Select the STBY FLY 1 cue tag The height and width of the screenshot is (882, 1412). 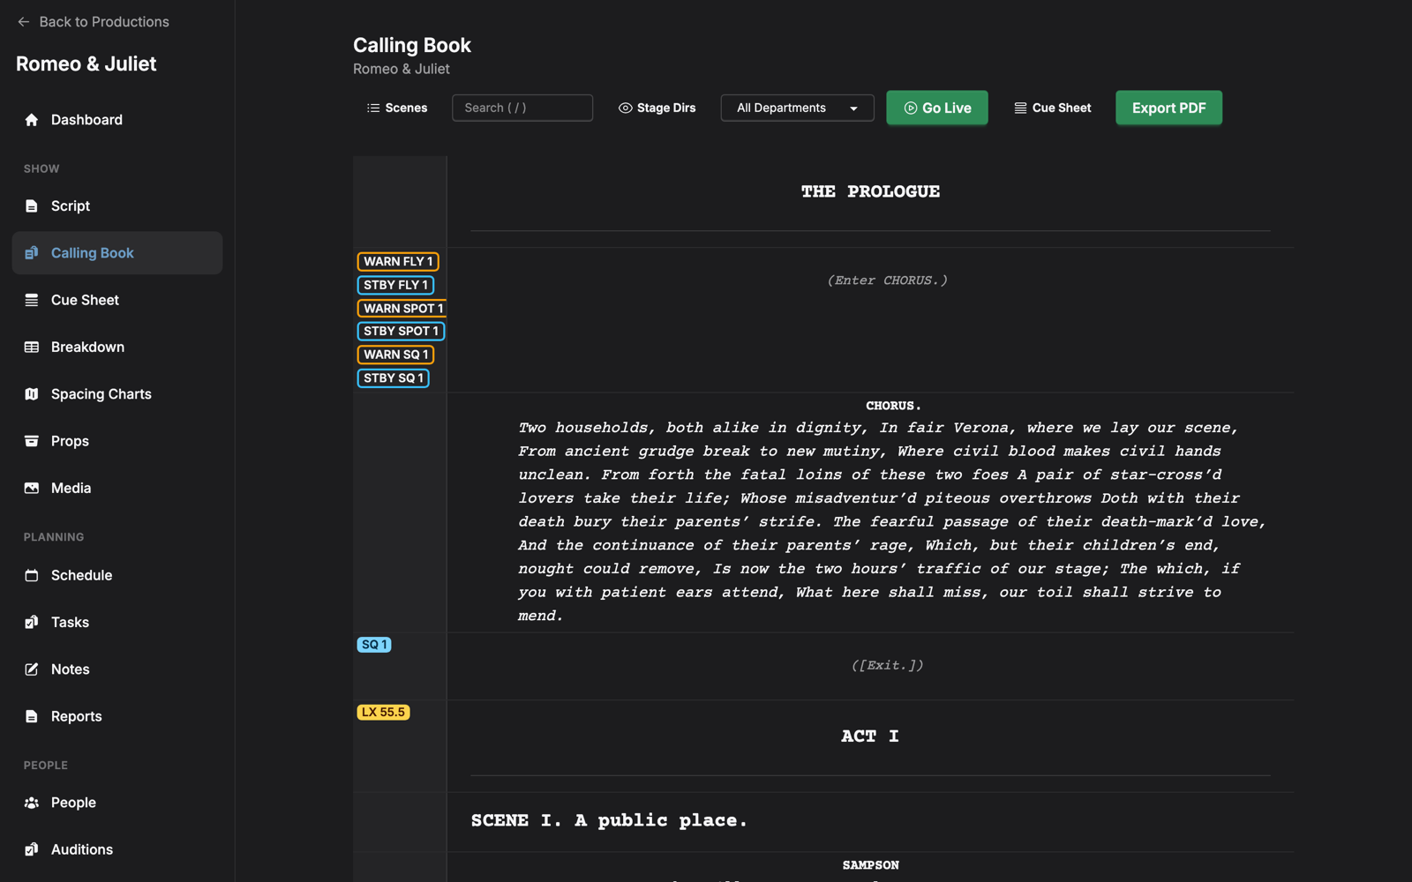click(x=395, y=285)
